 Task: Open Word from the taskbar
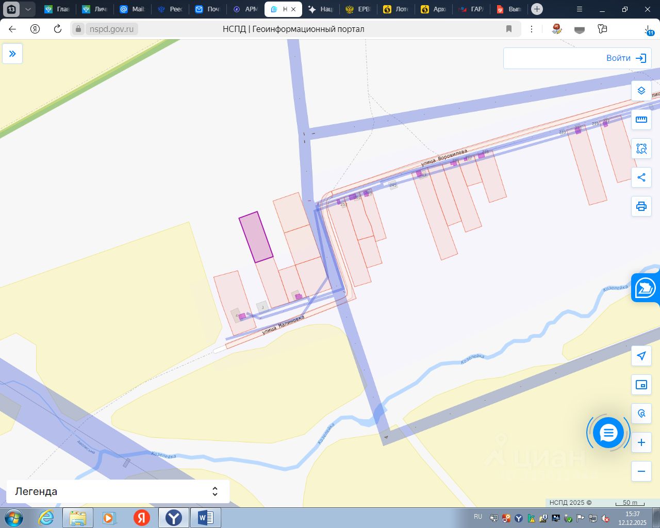pyautogui.click(x=206, y=518)
